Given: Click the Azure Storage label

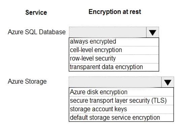Looking at the screenshot, I should tap(27, 82).
